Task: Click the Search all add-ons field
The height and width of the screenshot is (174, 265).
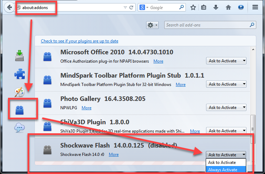Action: pyautogui.click(x=210, y=25)
